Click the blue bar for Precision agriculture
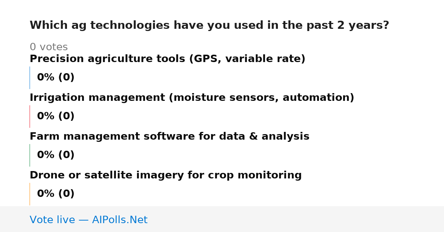 [x=30, y=78]
